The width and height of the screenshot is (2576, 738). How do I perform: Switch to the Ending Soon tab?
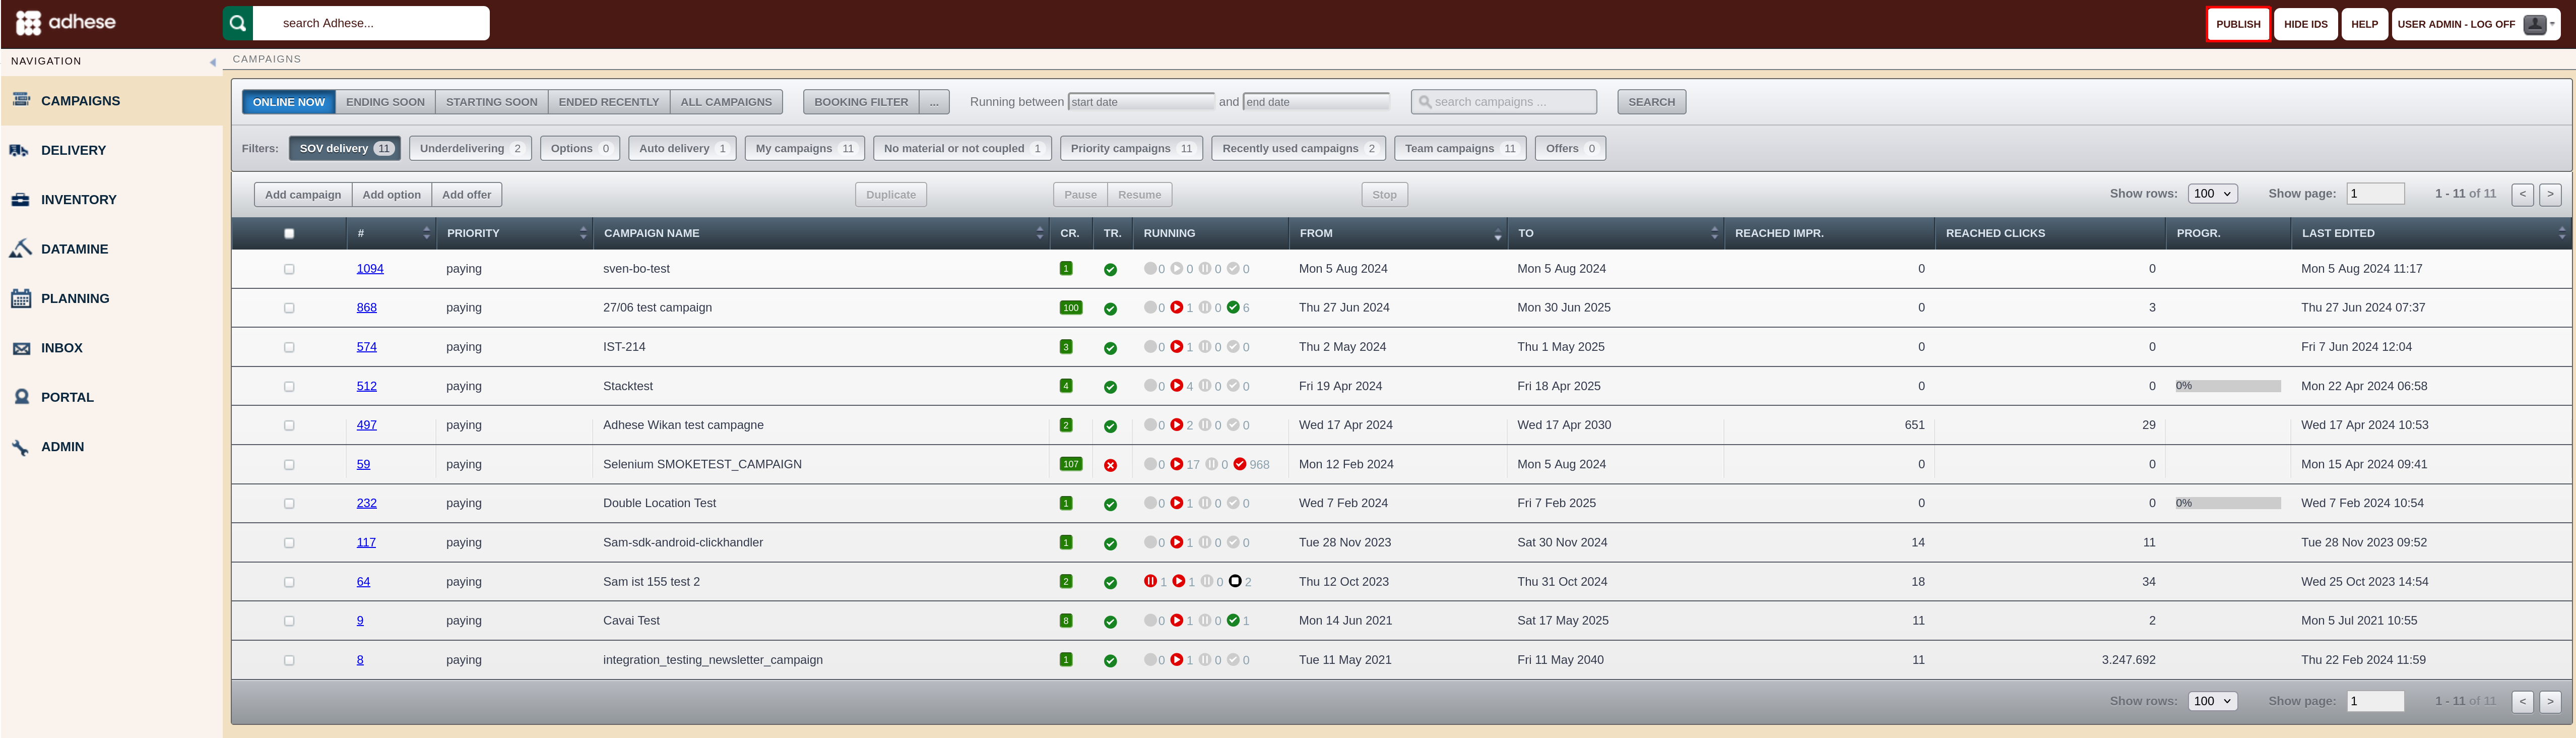(x=385, y=102)
